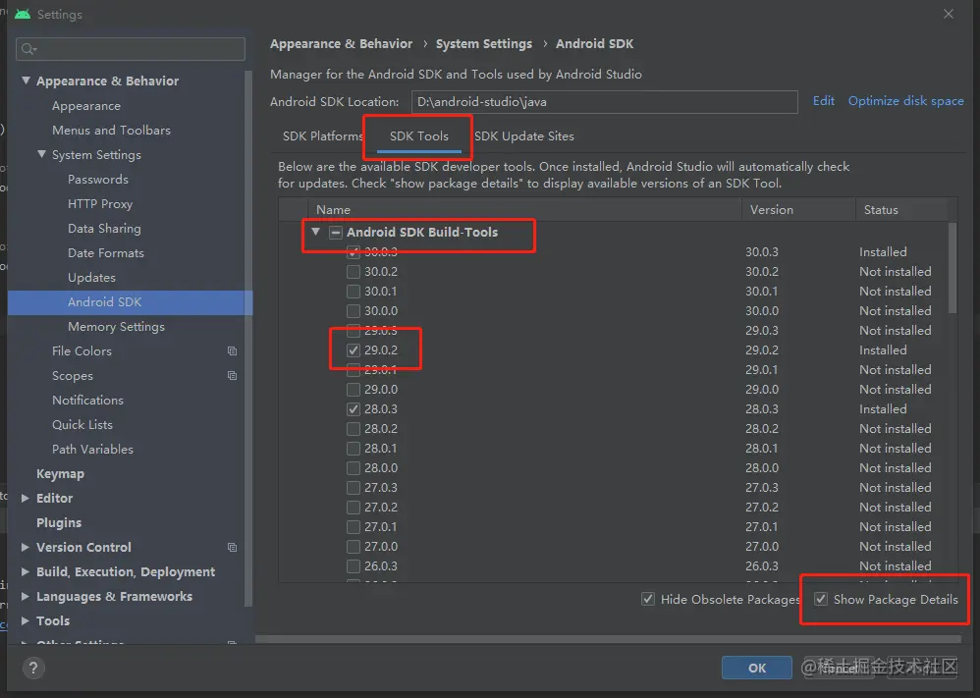This screenshot has height=698, width=980.
Task: Switch to the SDK Platforms tab
Action: (322, 135)
